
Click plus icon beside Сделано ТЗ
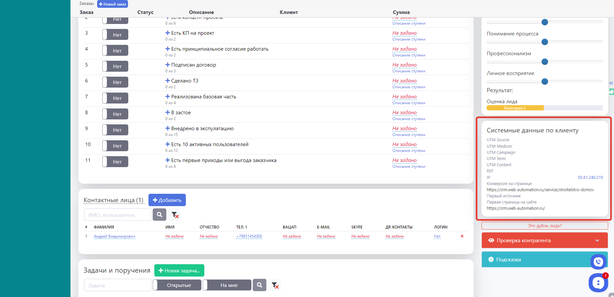pos(168,80)
